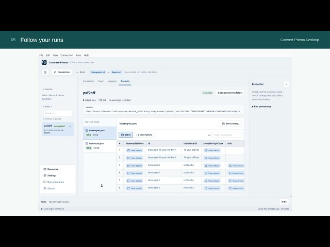Click Open containing folder button
The width and height of the screenshot is (330, 247).
[x=230, y=93]
